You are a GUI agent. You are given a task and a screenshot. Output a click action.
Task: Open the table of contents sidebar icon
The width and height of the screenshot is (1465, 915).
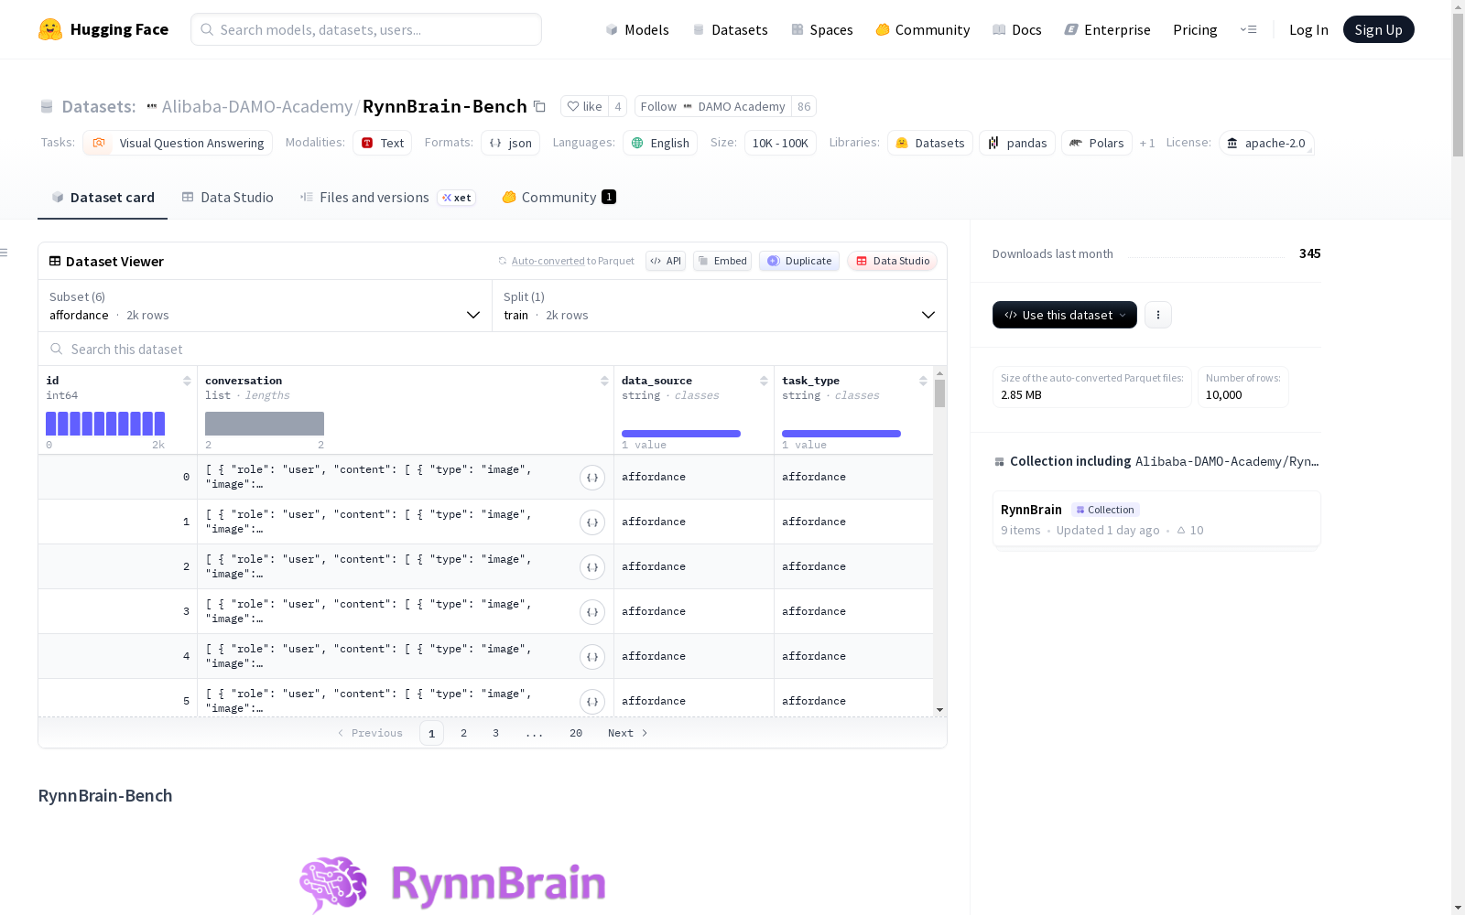coord(5,253)
